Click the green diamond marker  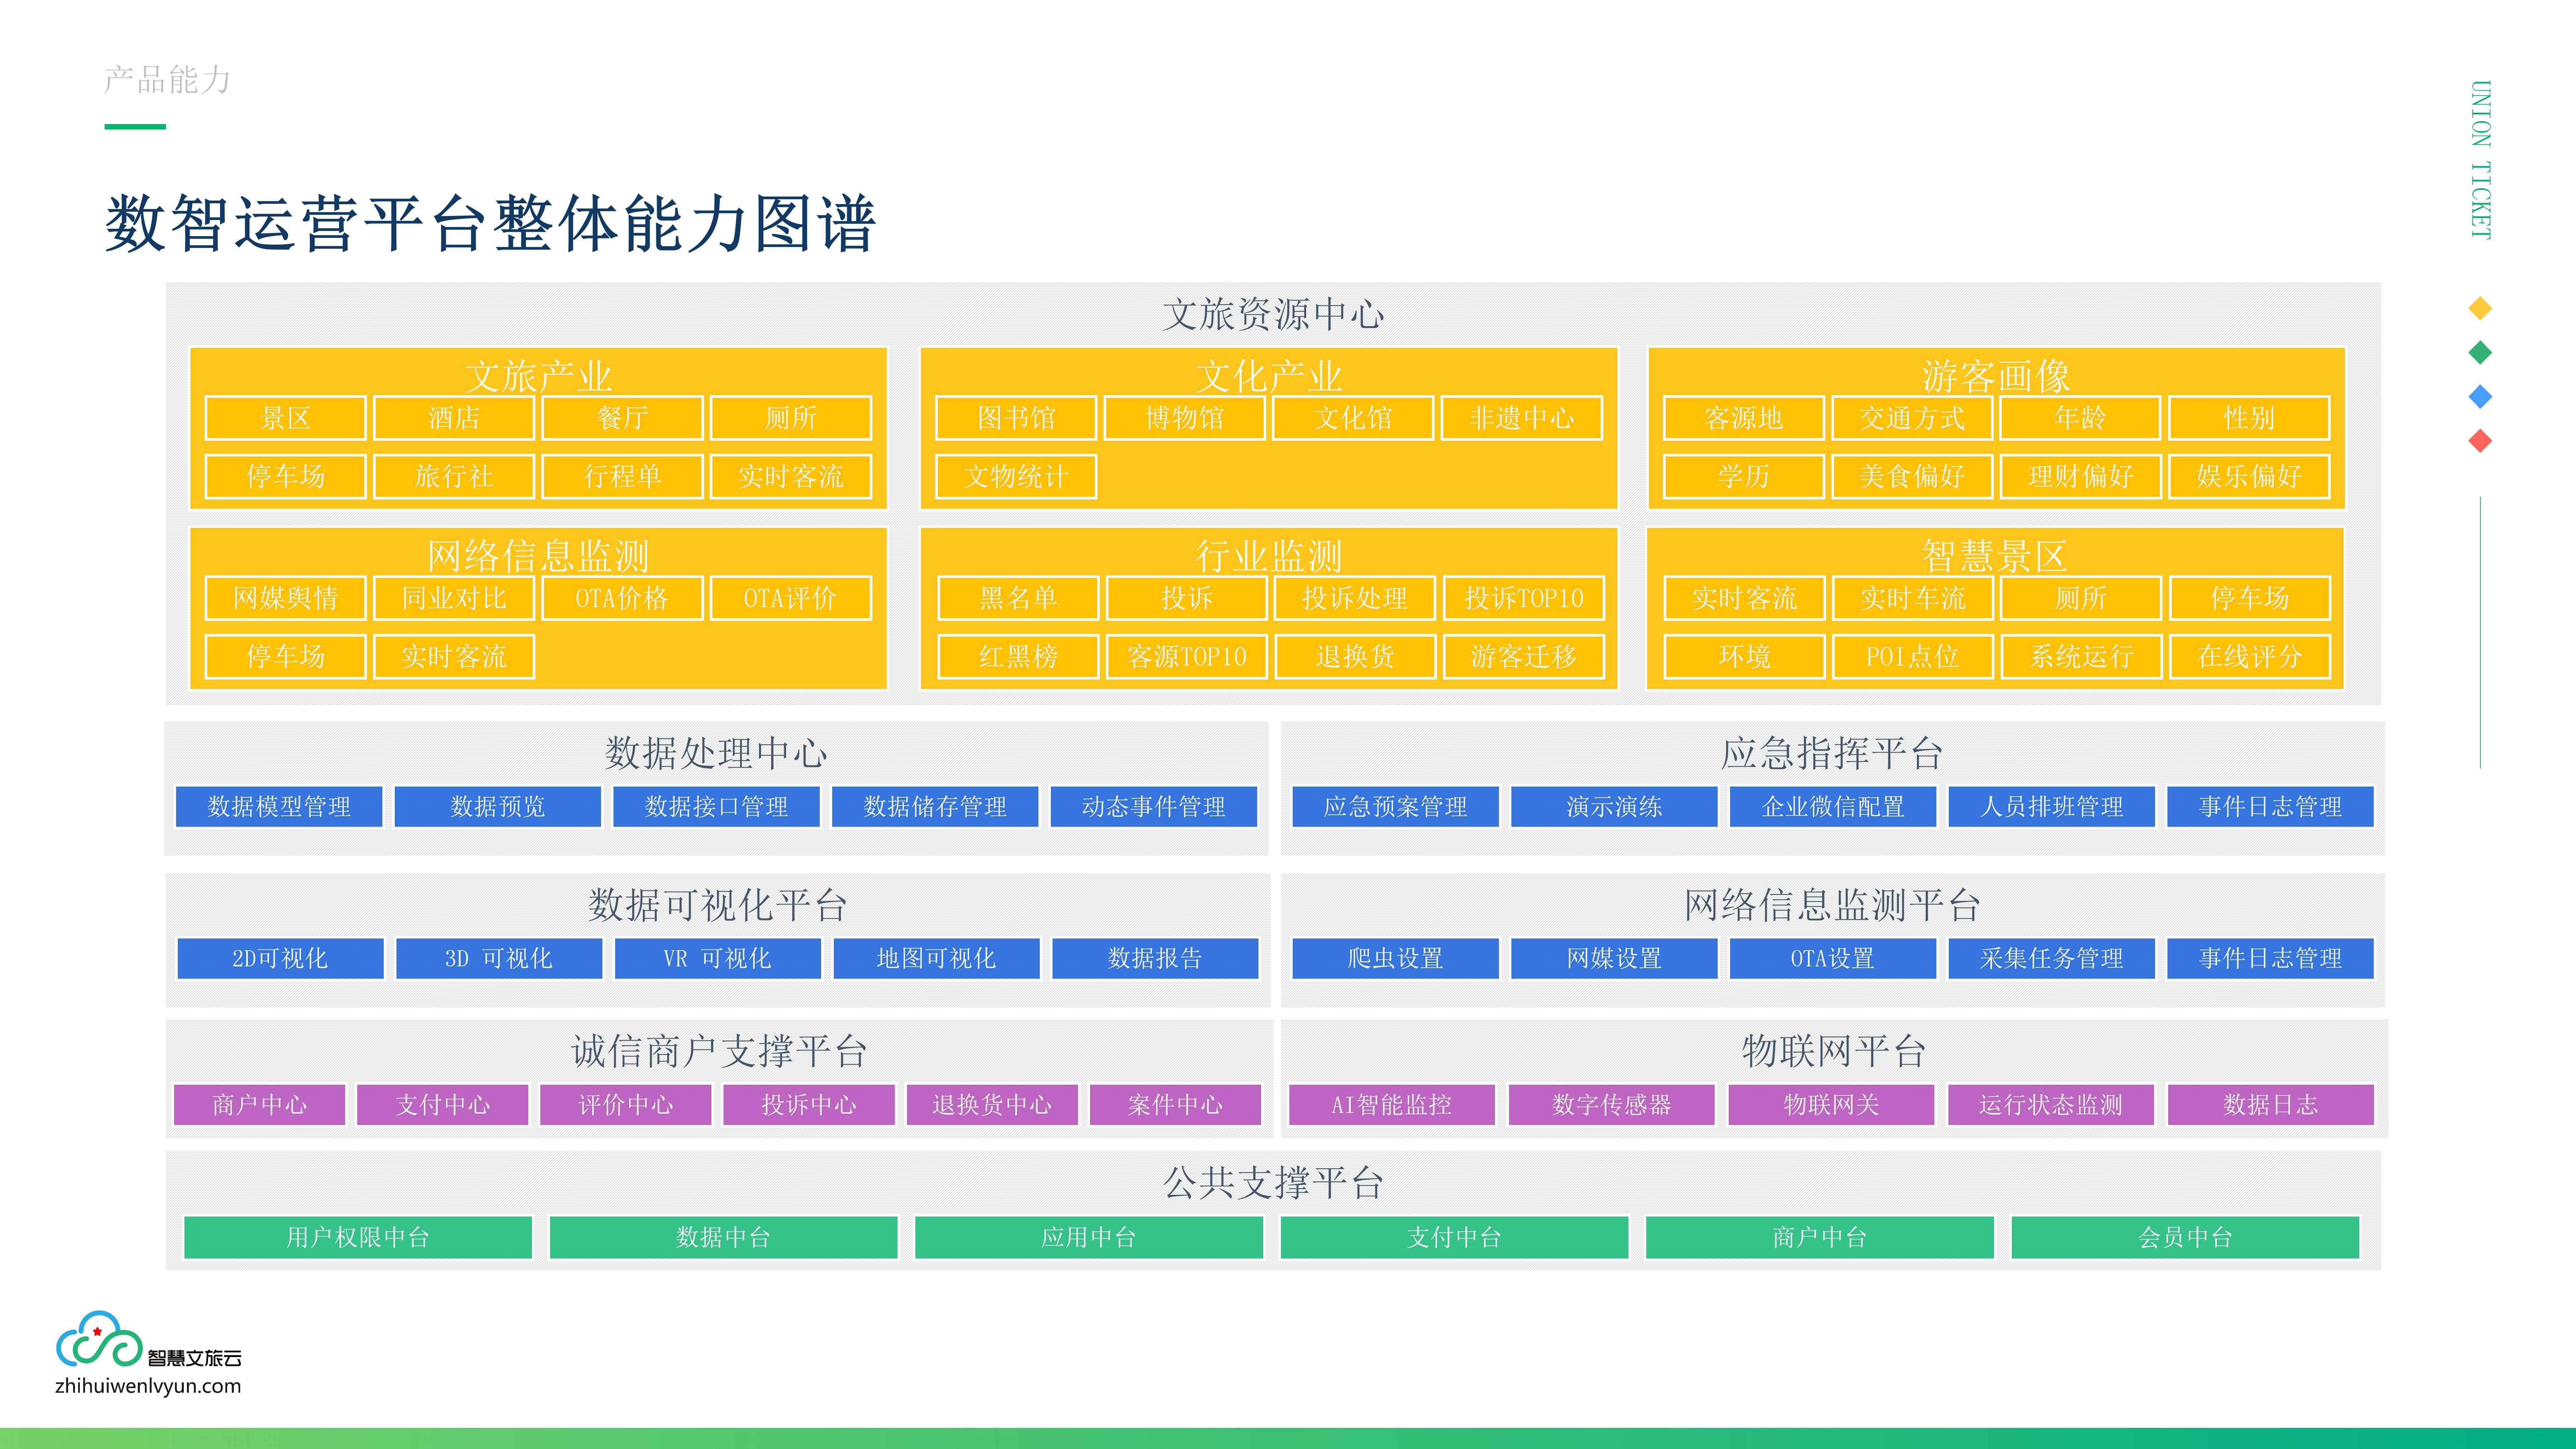tap(2480, 352)
